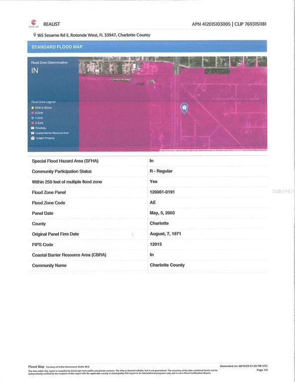
Task: Click the CoreLogic logo icon
Action: [x=34, y=23]
